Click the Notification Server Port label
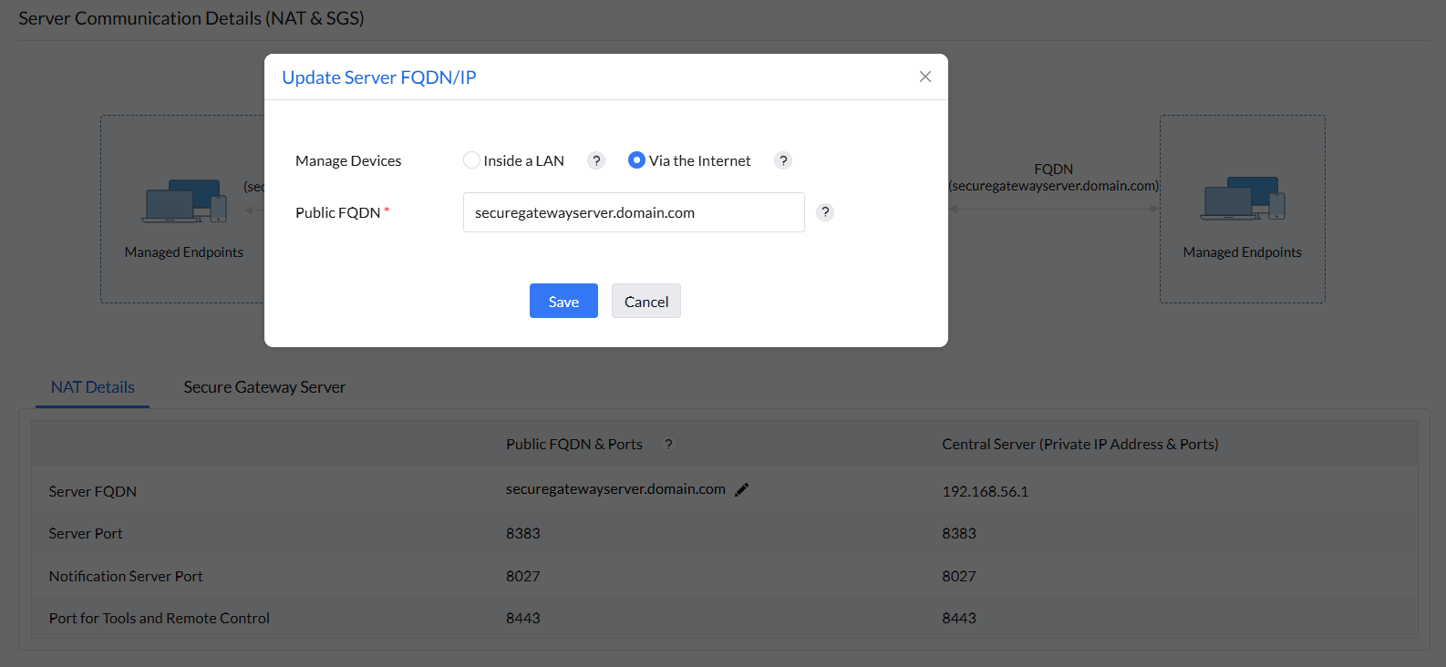The image size is (1446, 667). 126,576
